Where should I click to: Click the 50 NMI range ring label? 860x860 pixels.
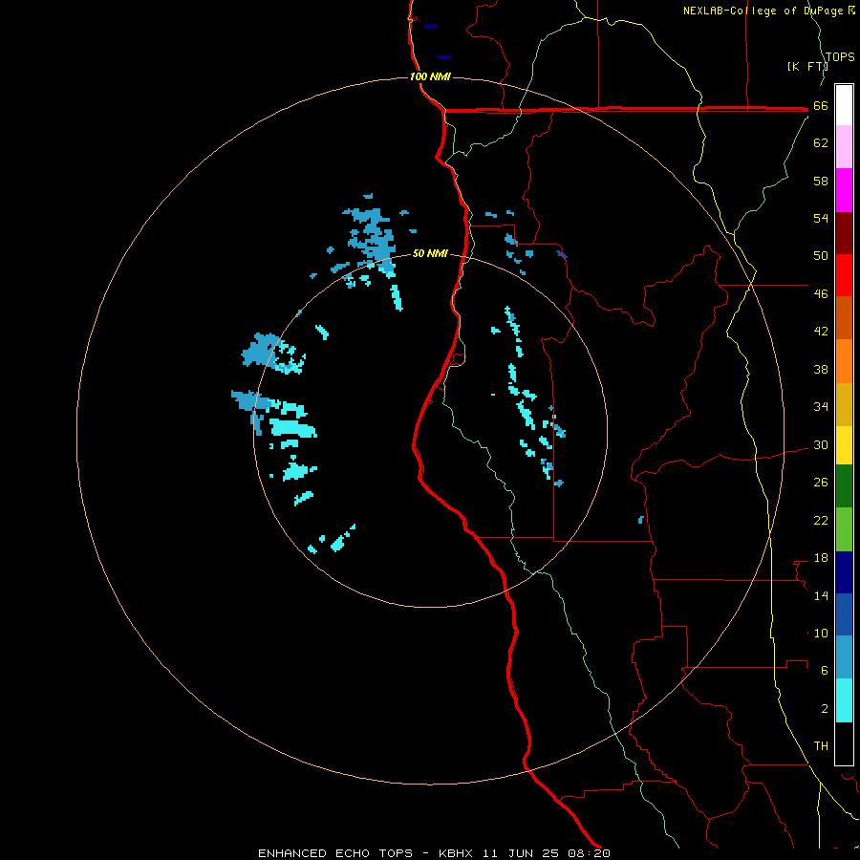tap(430, 253)
